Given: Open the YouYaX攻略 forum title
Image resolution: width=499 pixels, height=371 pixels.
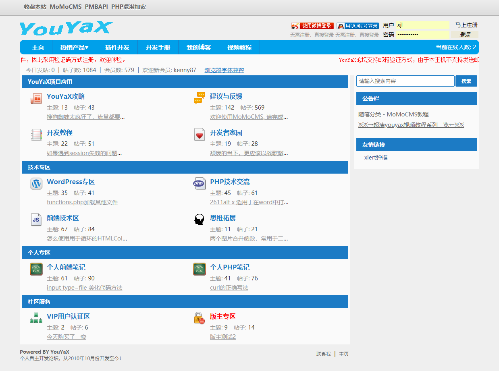Looking at the screenshot, I should point(66,96).
